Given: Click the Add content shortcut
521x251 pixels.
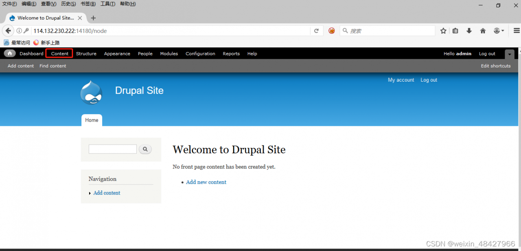Looking at the screenshot, I should [x=21, y=66].
